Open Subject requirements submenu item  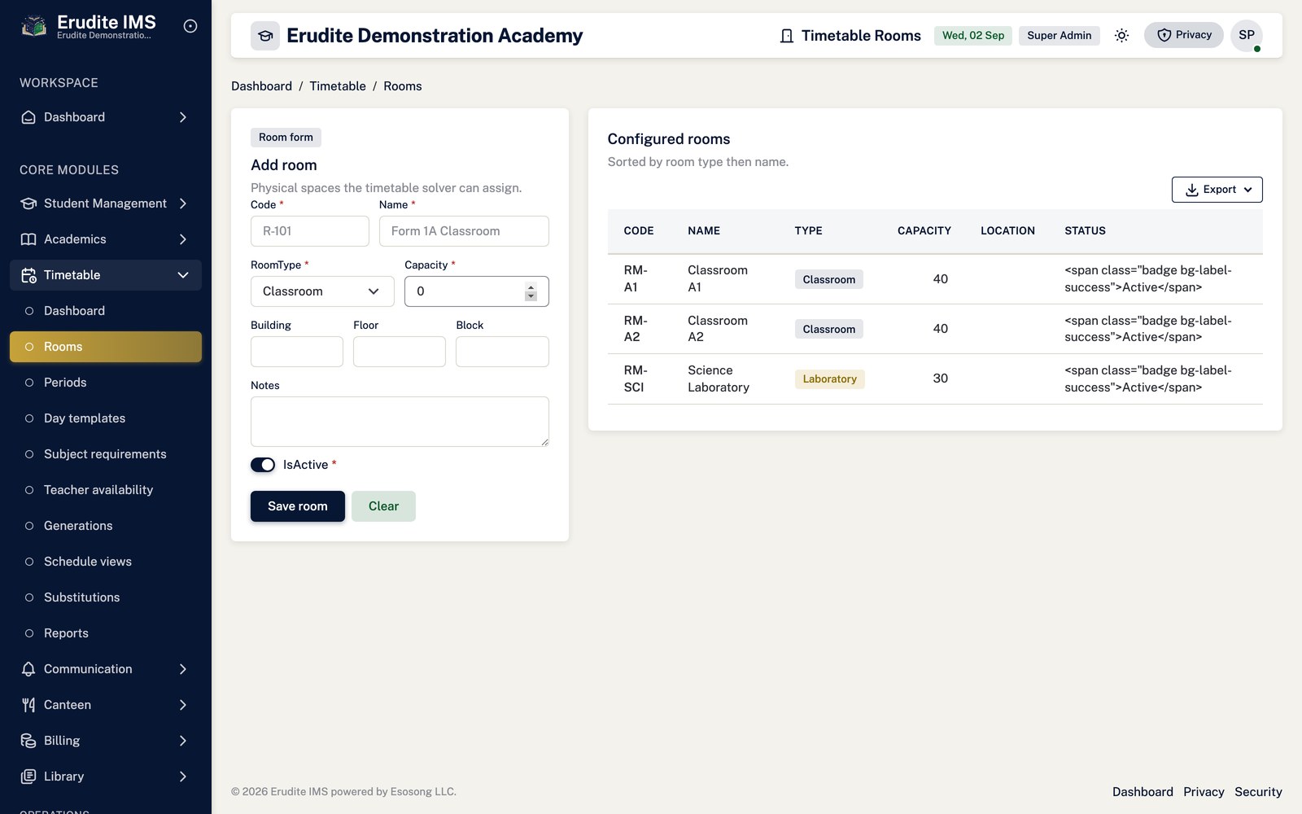pyautogui.click(x=106, y=454)
